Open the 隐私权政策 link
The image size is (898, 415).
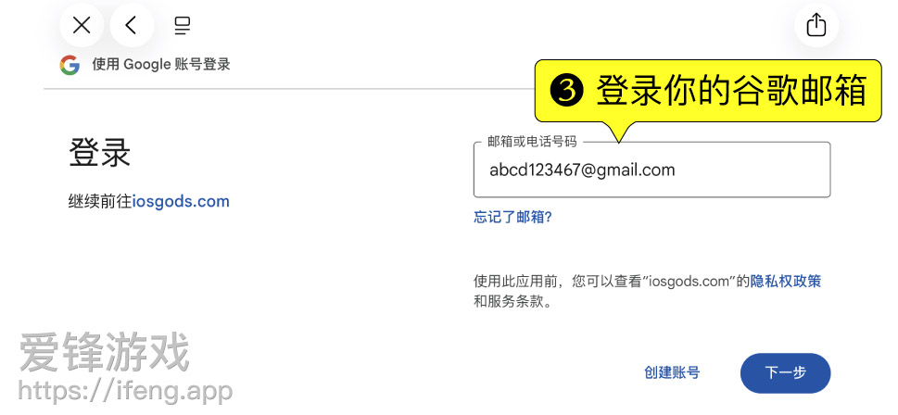[x=786, y=281]
